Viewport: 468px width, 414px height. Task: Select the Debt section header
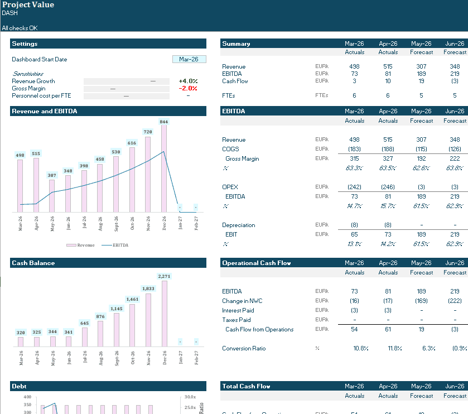click(x=20, y=386)
